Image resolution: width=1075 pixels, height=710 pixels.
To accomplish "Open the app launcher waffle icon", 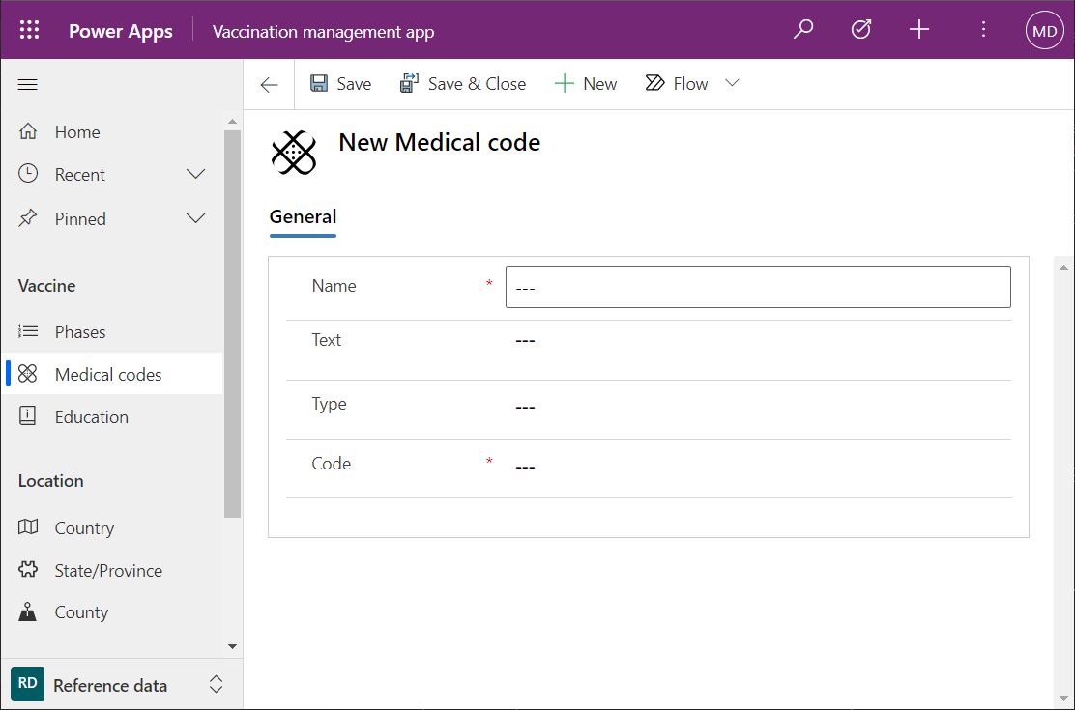I will point(30,30).
